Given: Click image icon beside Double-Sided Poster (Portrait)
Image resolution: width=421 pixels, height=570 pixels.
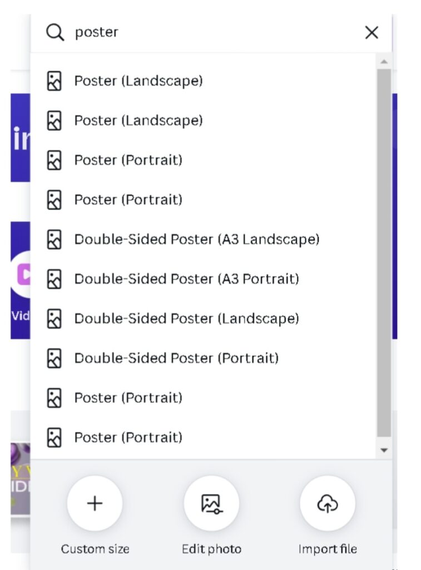Looking at the screenshot, I should (x=54, y=358).
